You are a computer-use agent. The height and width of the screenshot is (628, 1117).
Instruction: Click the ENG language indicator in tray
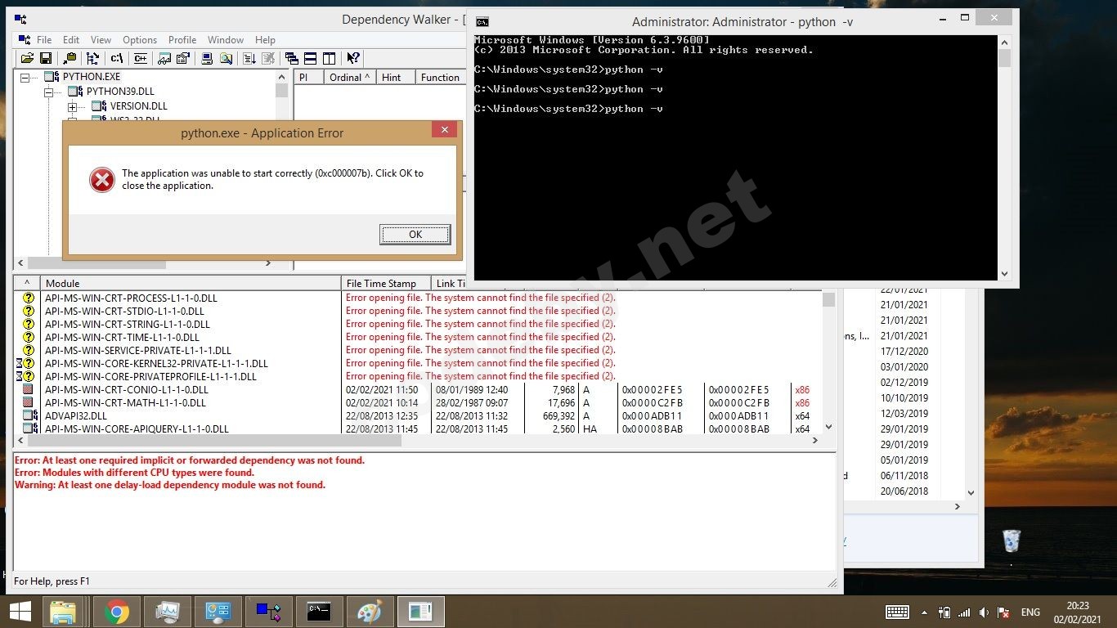(1030, 612)
